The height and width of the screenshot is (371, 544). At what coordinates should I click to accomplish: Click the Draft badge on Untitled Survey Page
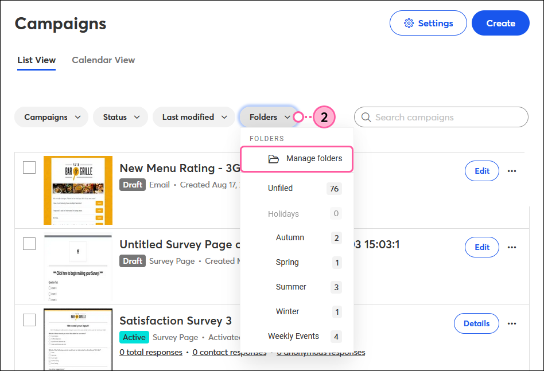(133, 261)
